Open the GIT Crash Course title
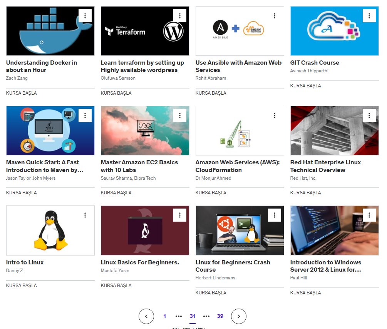 pyautogui.click(x=315, y=63)
